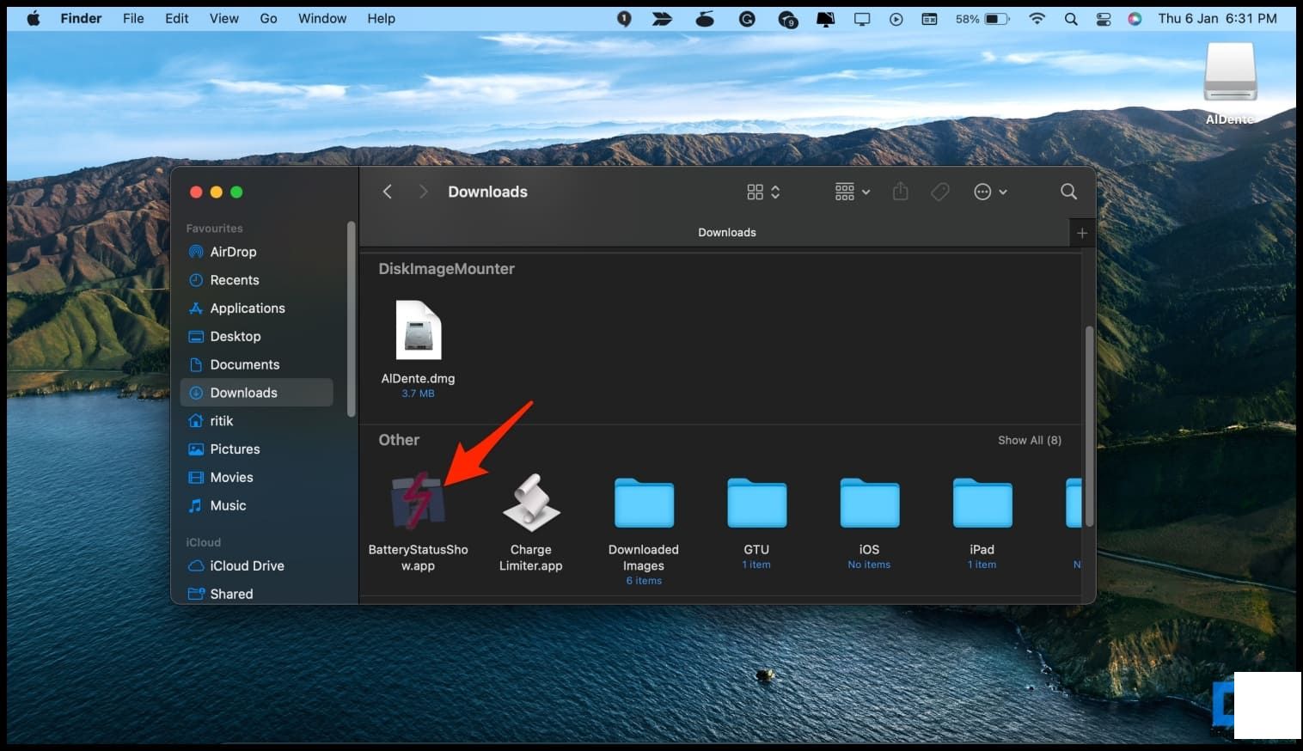Click the Finder forward arrow
1303x751 pixels.
423,192
